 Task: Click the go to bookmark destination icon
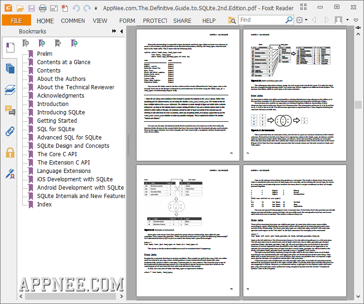pyautogui.click(x=58, y=43)
